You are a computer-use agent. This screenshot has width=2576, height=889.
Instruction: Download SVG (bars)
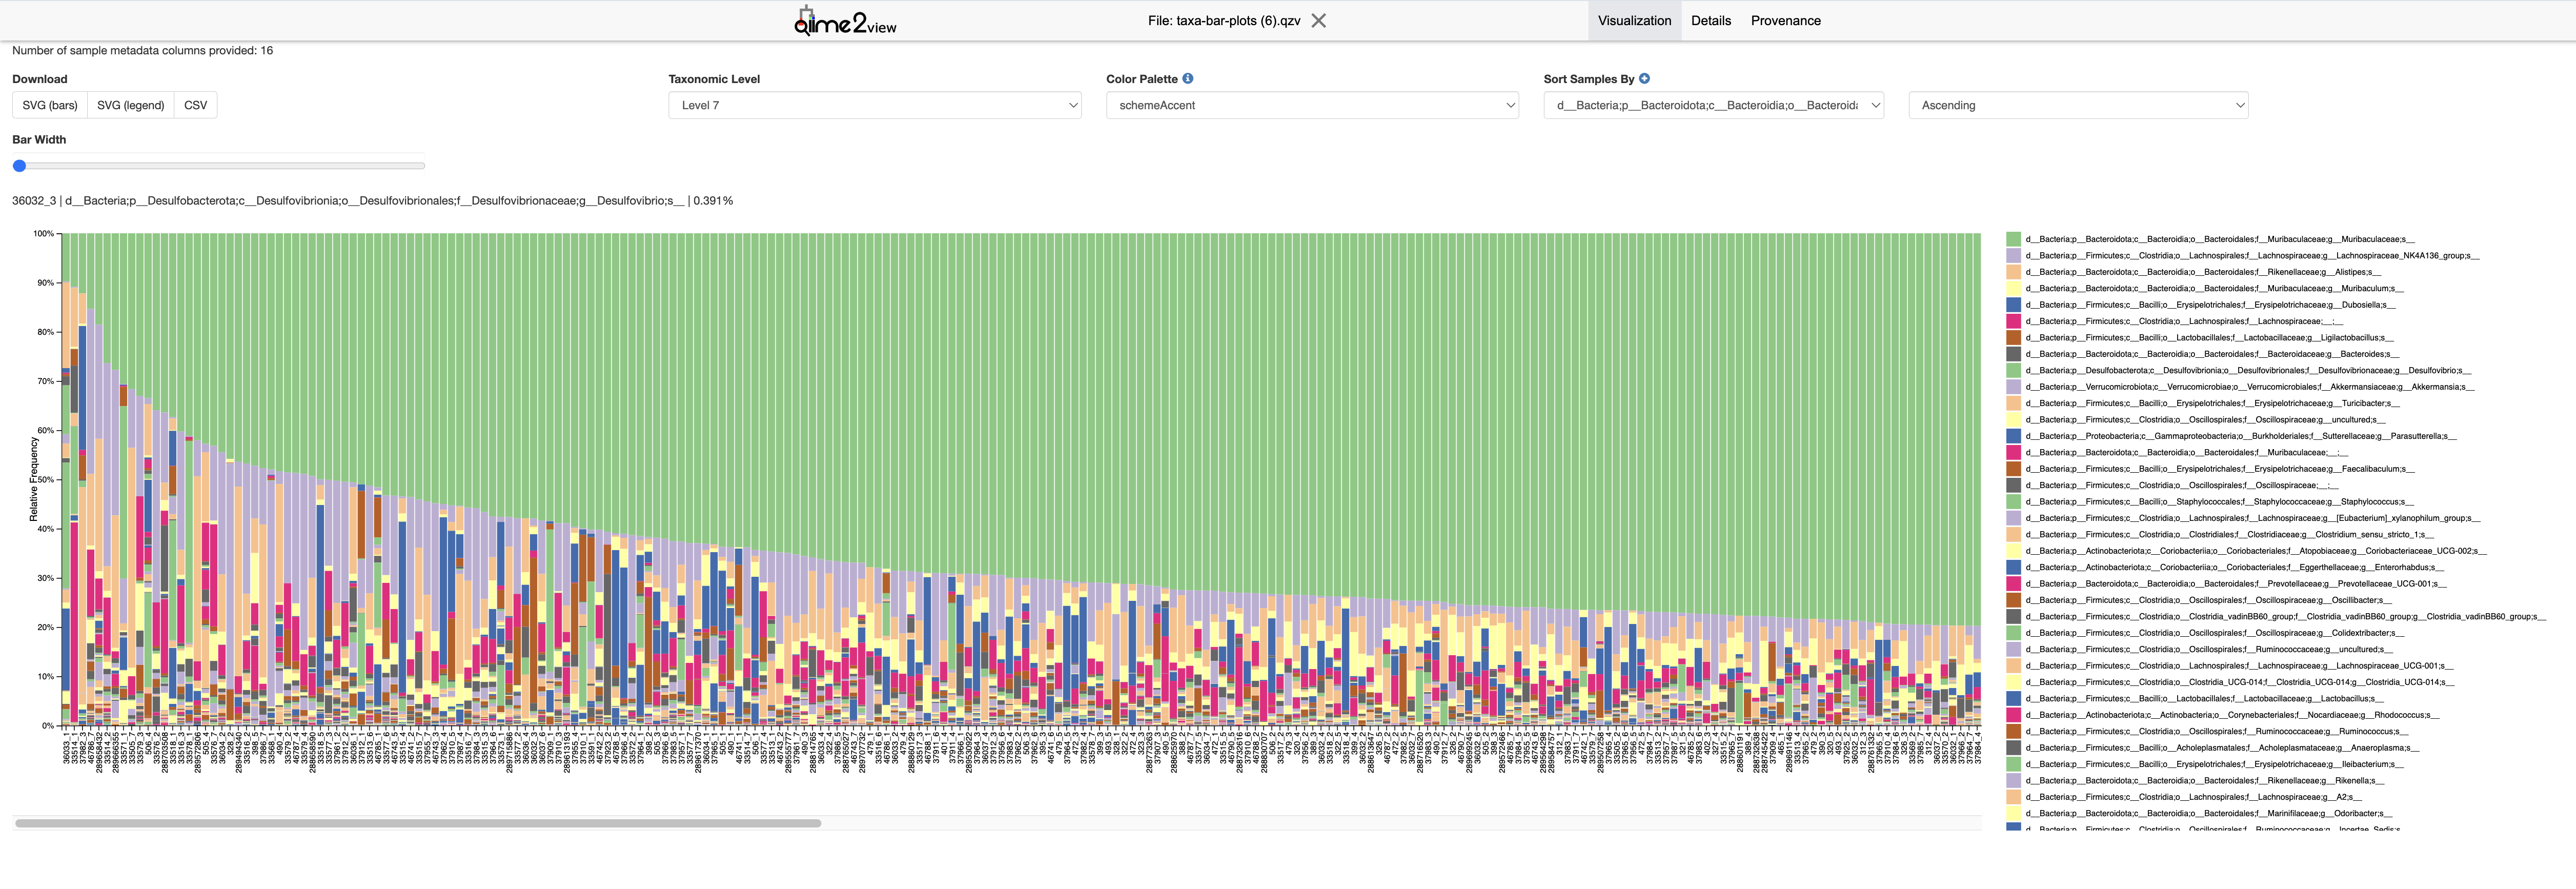click(50, 105)
